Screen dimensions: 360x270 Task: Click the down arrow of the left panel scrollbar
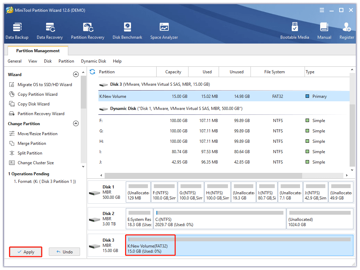click(x=84, y=167)
